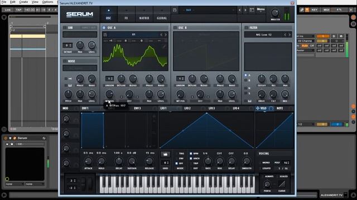The height and width of the screenshot is (200, 357).
Task: Switch to the MATRIX tab
Action: (144, 14)
